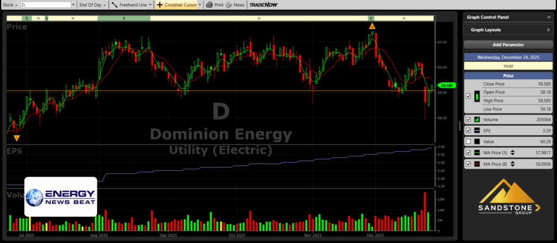This screenshot has height=243, width=557.
Task: Uncheck the EPS checkbox
Action: [x=468, y=130]
